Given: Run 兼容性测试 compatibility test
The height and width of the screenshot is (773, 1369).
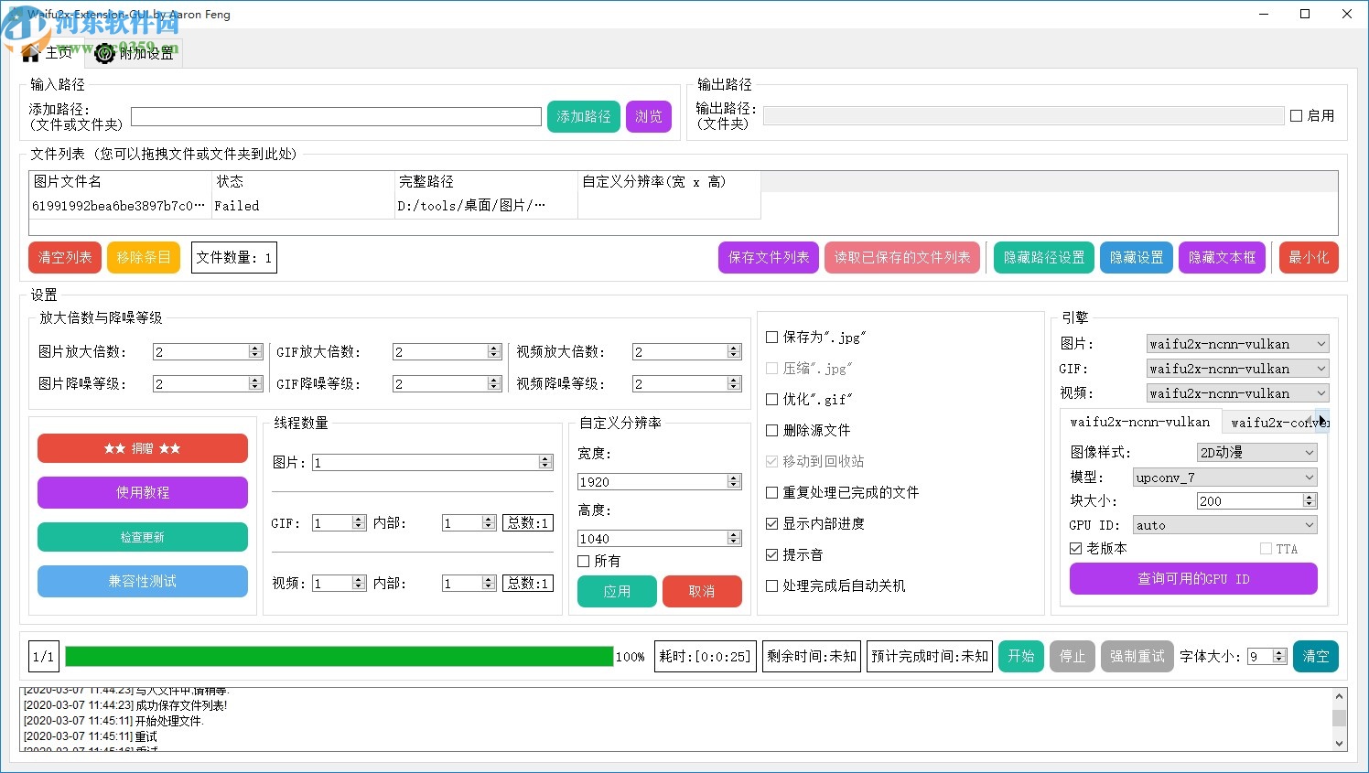Looking at the screenshot, I should [x=142, y=581].
